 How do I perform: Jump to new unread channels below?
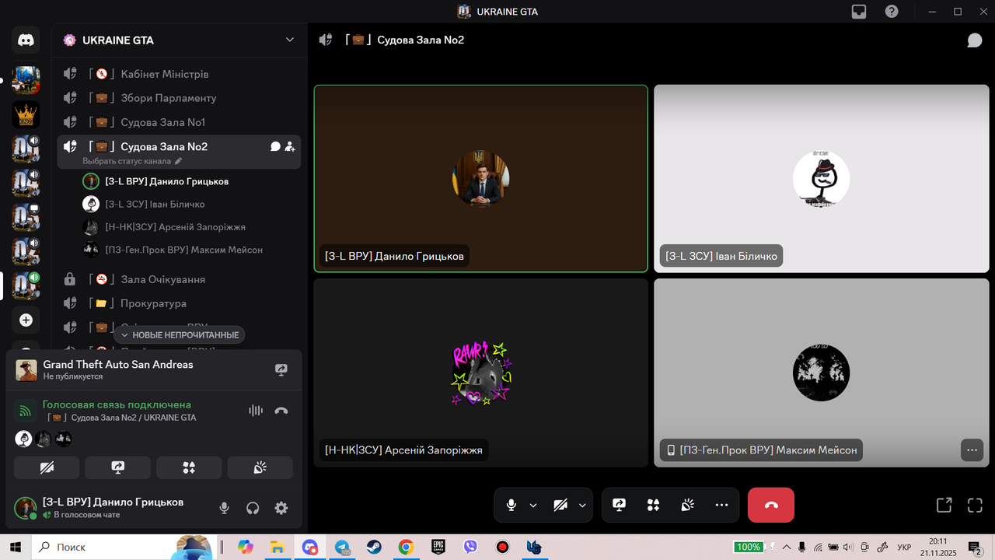(x=180, y=334)
